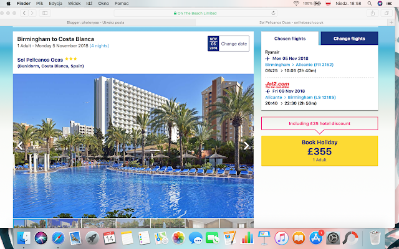This screenshot has width=399, height=249.
Task: Open Launchpad rocket icon in Dock
Action: click(x=92, y=238)
